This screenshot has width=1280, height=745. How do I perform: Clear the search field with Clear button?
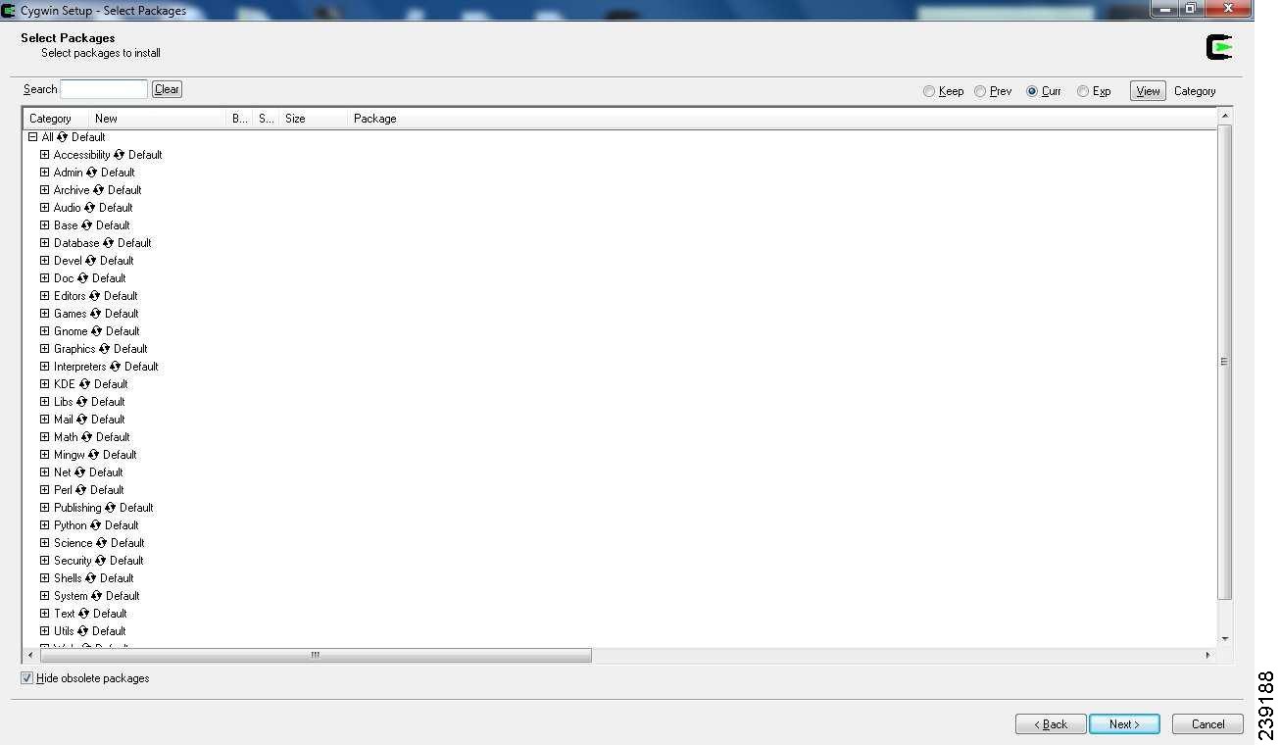pyautogui.click(x=167, y=89)
